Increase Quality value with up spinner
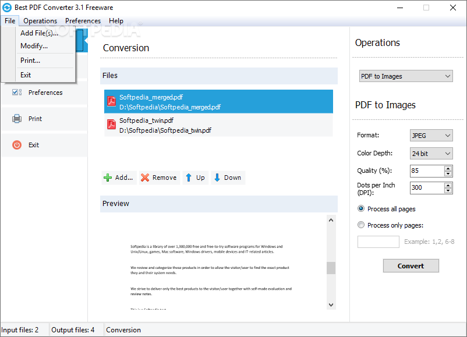Image resolution: width=467 pixels, height=337 pixels. coord(448,169)
